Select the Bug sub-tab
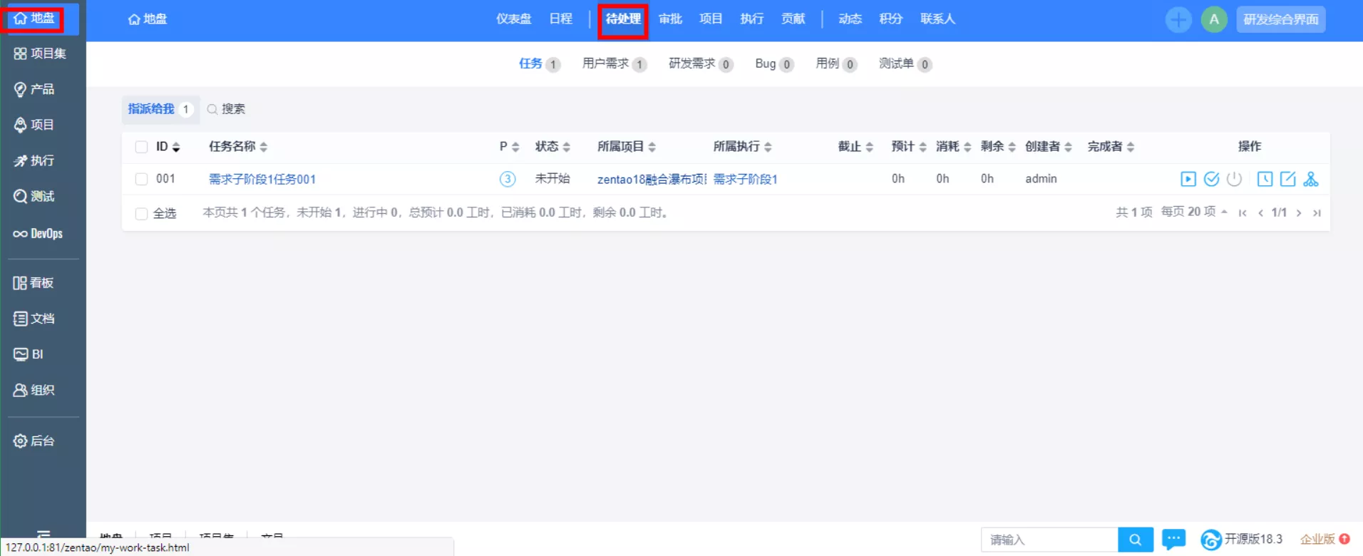 point(774,64)
